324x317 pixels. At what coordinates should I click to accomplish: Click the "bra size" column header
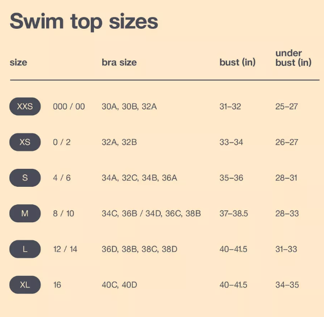[x=119, y=63]
